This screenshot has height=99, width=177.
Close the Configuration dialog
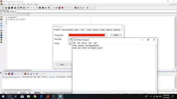tap(122, 27)
